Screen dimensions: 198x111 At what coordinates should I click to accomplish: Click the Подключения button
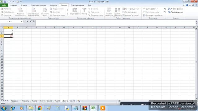[x=57, y=9]
